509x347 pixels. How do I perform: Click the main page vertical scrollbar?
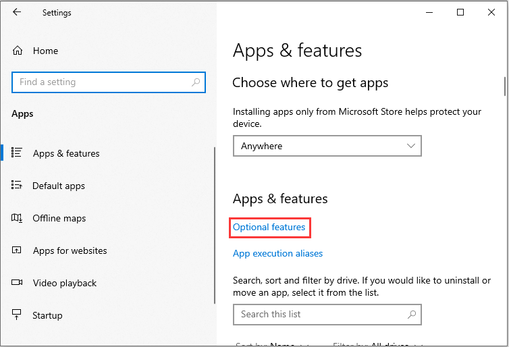coord(504,88)
